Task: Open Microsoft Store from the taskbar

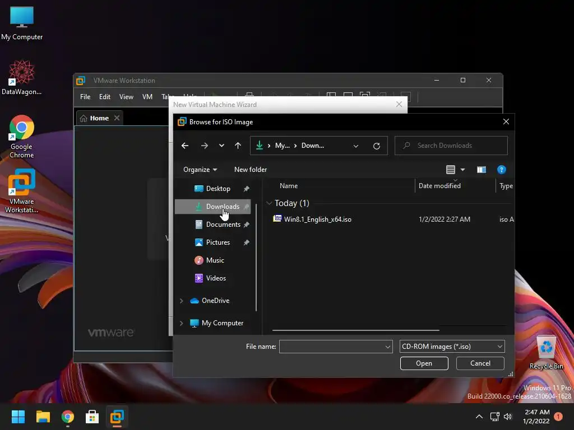Action: pyautogui.click(x=92, y=417)
